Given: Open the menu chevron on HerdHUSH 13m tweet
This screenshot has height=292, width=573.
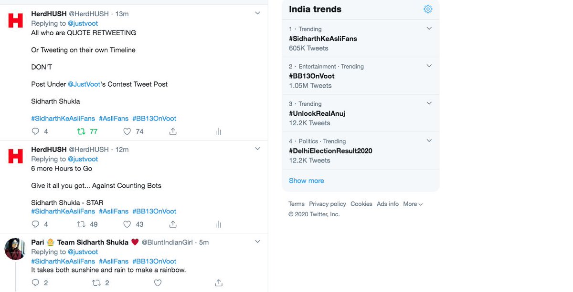Looking at the screenshot, I should (257, 13).
